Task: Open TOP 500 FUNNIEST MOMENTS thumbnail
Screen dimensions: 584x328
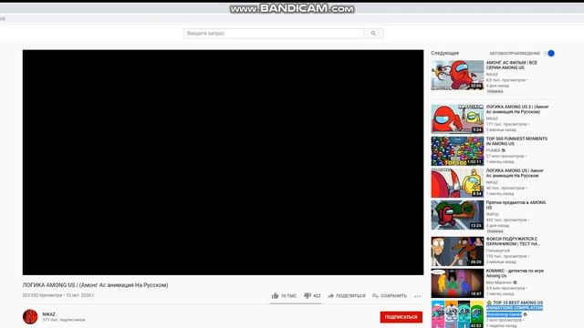Action: click(457, 151)
